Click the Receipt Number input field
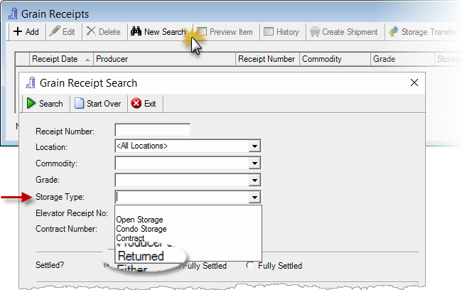This screenshot has height=290, width=467. [x=153, y=130]
